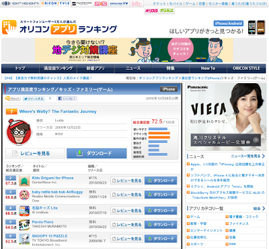Click レビューを見る for Where's Wally

35,154
